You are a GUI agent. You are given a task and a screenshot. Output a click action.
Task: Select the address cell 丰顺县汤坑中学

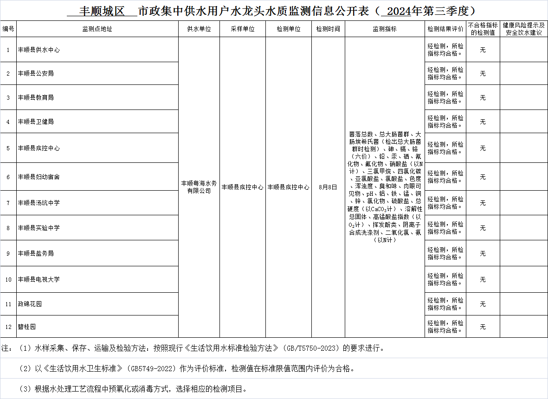pos(97,203)
